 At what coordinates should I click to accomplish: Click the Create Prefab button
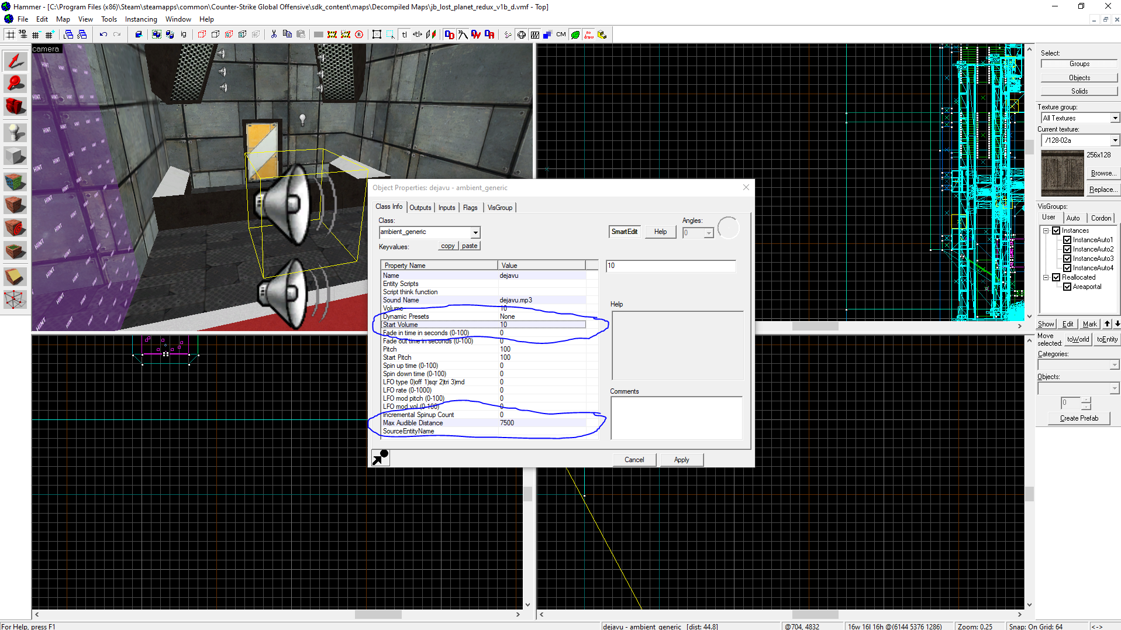pyautogui.click(x=1079, y=418)
